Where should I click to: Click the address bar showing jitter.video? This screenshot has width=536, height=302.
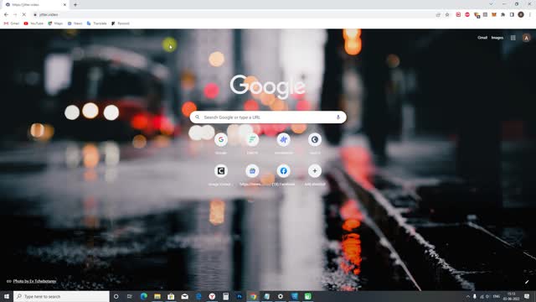pos(236,15)
